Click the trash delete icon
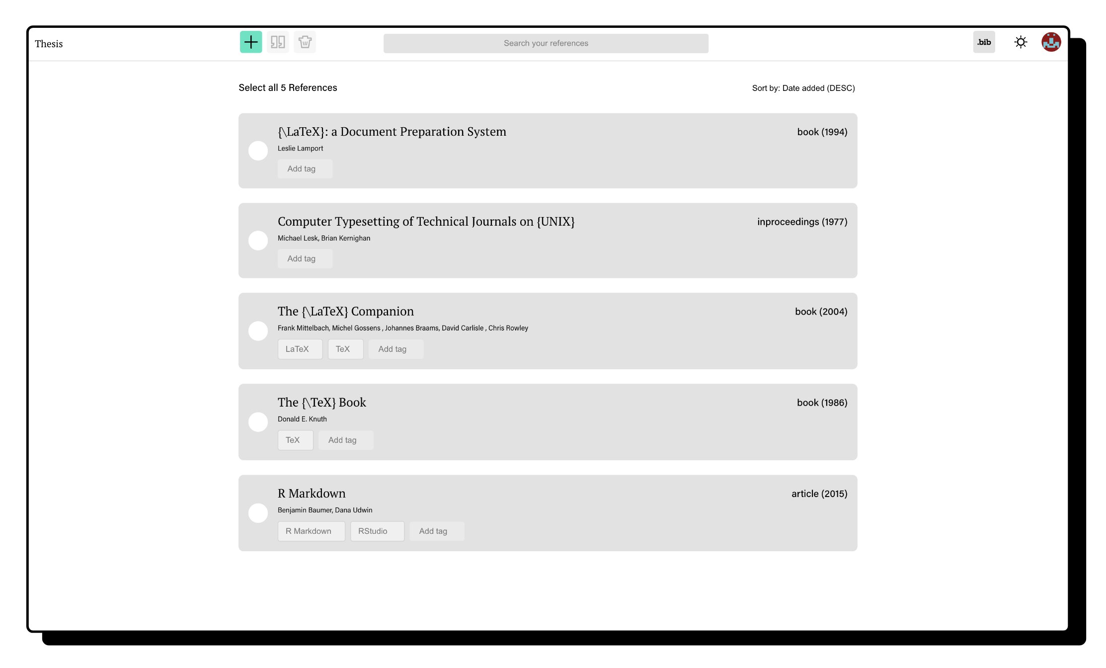This screenshot has width=1106, height=668. pos(305,42)
